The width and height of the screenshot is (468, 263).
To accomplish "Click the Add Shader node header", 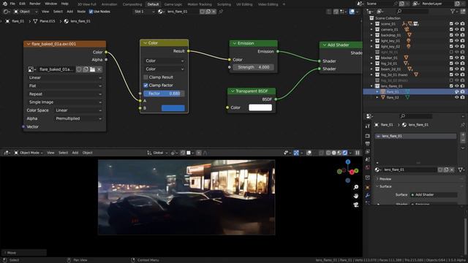I will tap(341, 45).
